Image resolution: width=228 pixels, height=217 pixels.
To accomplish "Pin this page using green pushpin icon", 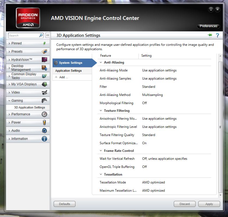I will (210, 35).
